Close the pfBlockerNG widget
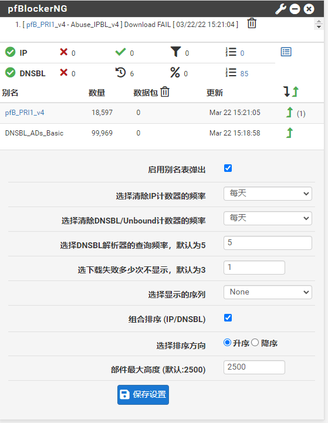Screen dimensions: 328x423 point(309,9)
